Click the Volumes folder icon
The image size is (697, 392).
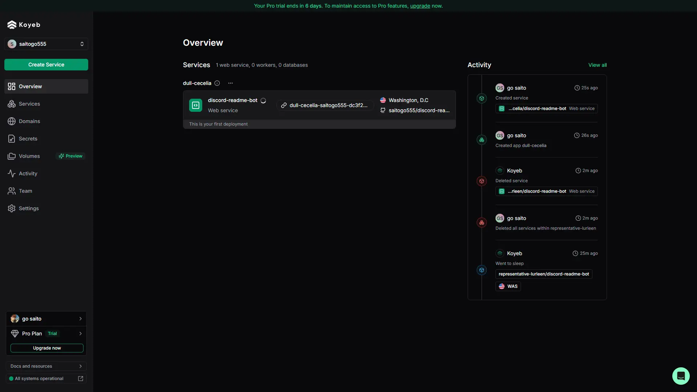(x=12, y=156)
